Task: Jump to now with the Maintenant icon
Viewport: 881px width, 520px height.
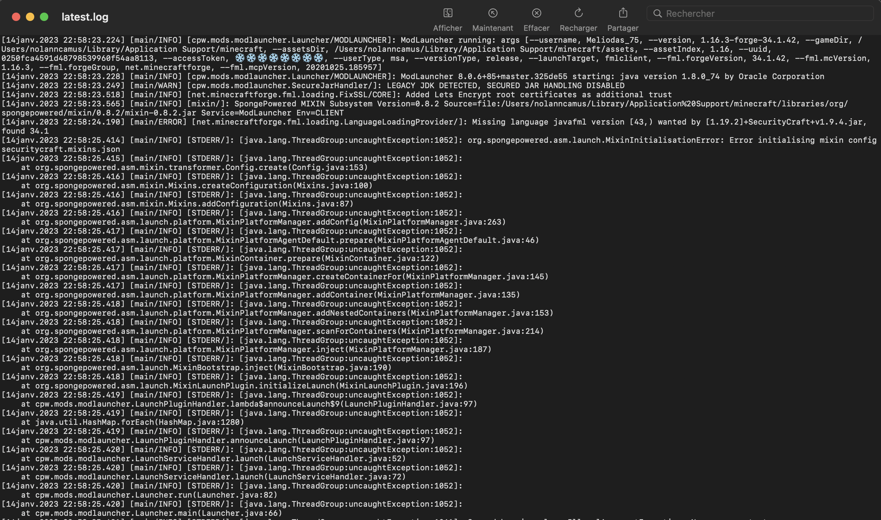Action: tap(493, 13)
